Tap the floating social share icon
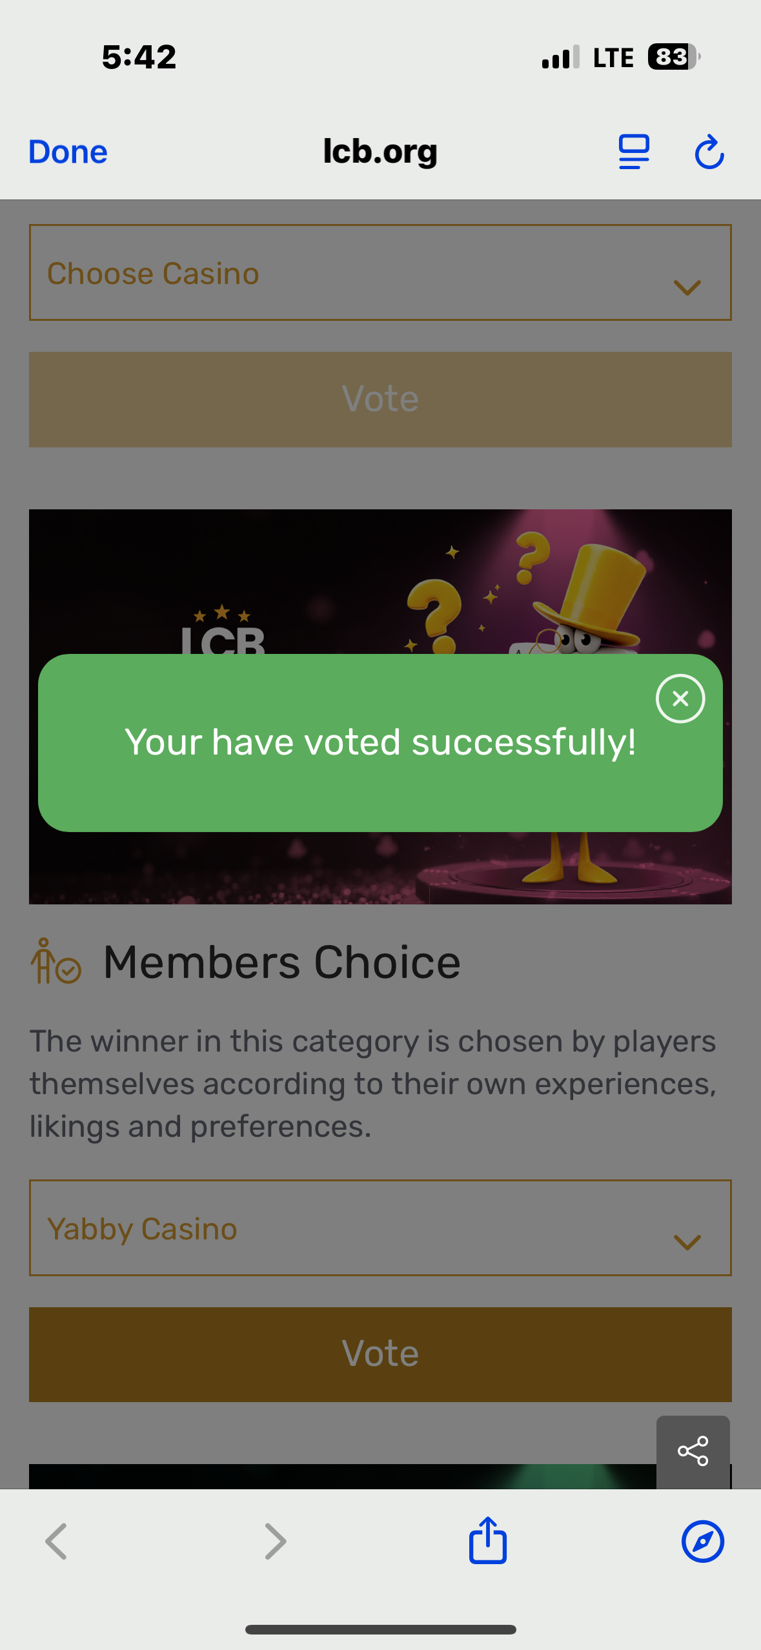The image size is (761, 1650). tap(693, 1451)
